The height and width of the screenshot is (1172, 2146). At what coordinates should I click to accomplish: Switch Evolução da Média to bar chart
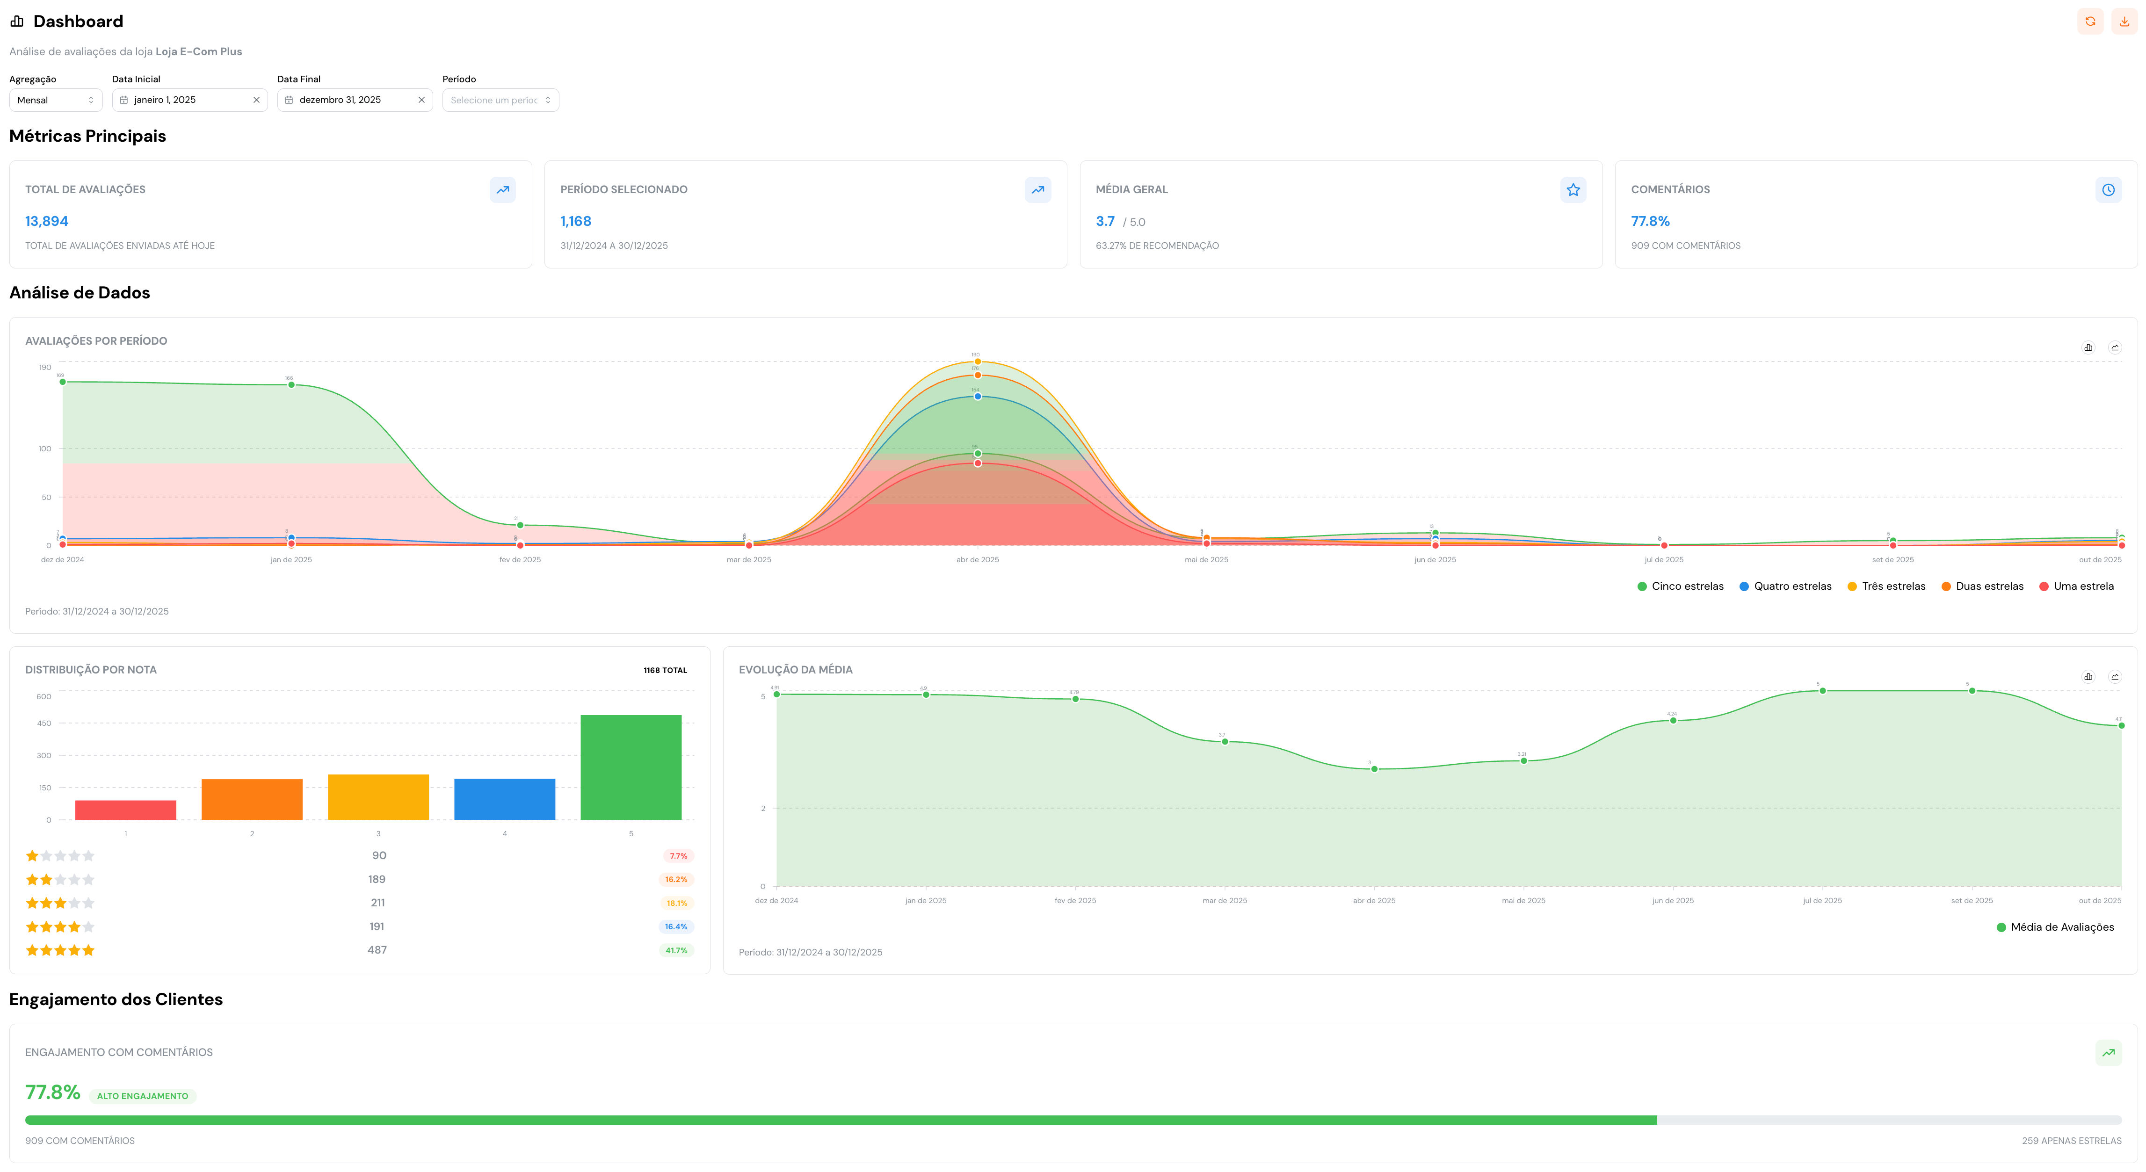point(2088,677)
